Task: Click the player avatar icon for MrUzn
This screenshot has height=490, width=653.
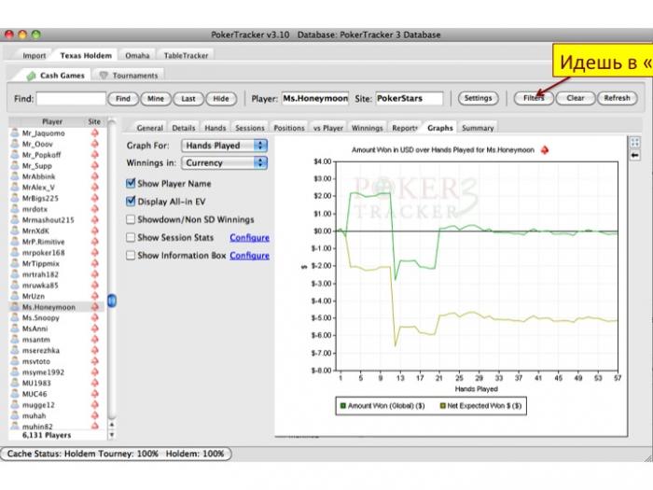Action: [x=15, y=296]
